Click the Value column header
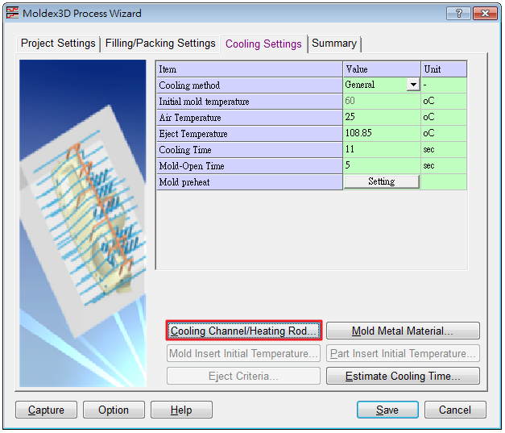This screenshot has width=505, height=433. point(382,69)
